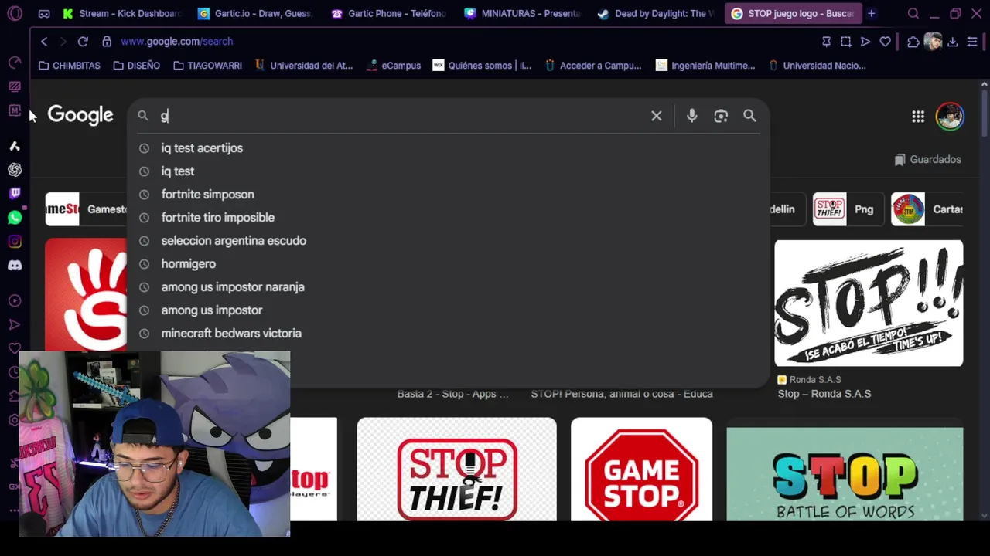Image resolution: width=990 pixels, height=556 pixels.
Task: Open the sidebar Player icon
Action: point(15,301)
